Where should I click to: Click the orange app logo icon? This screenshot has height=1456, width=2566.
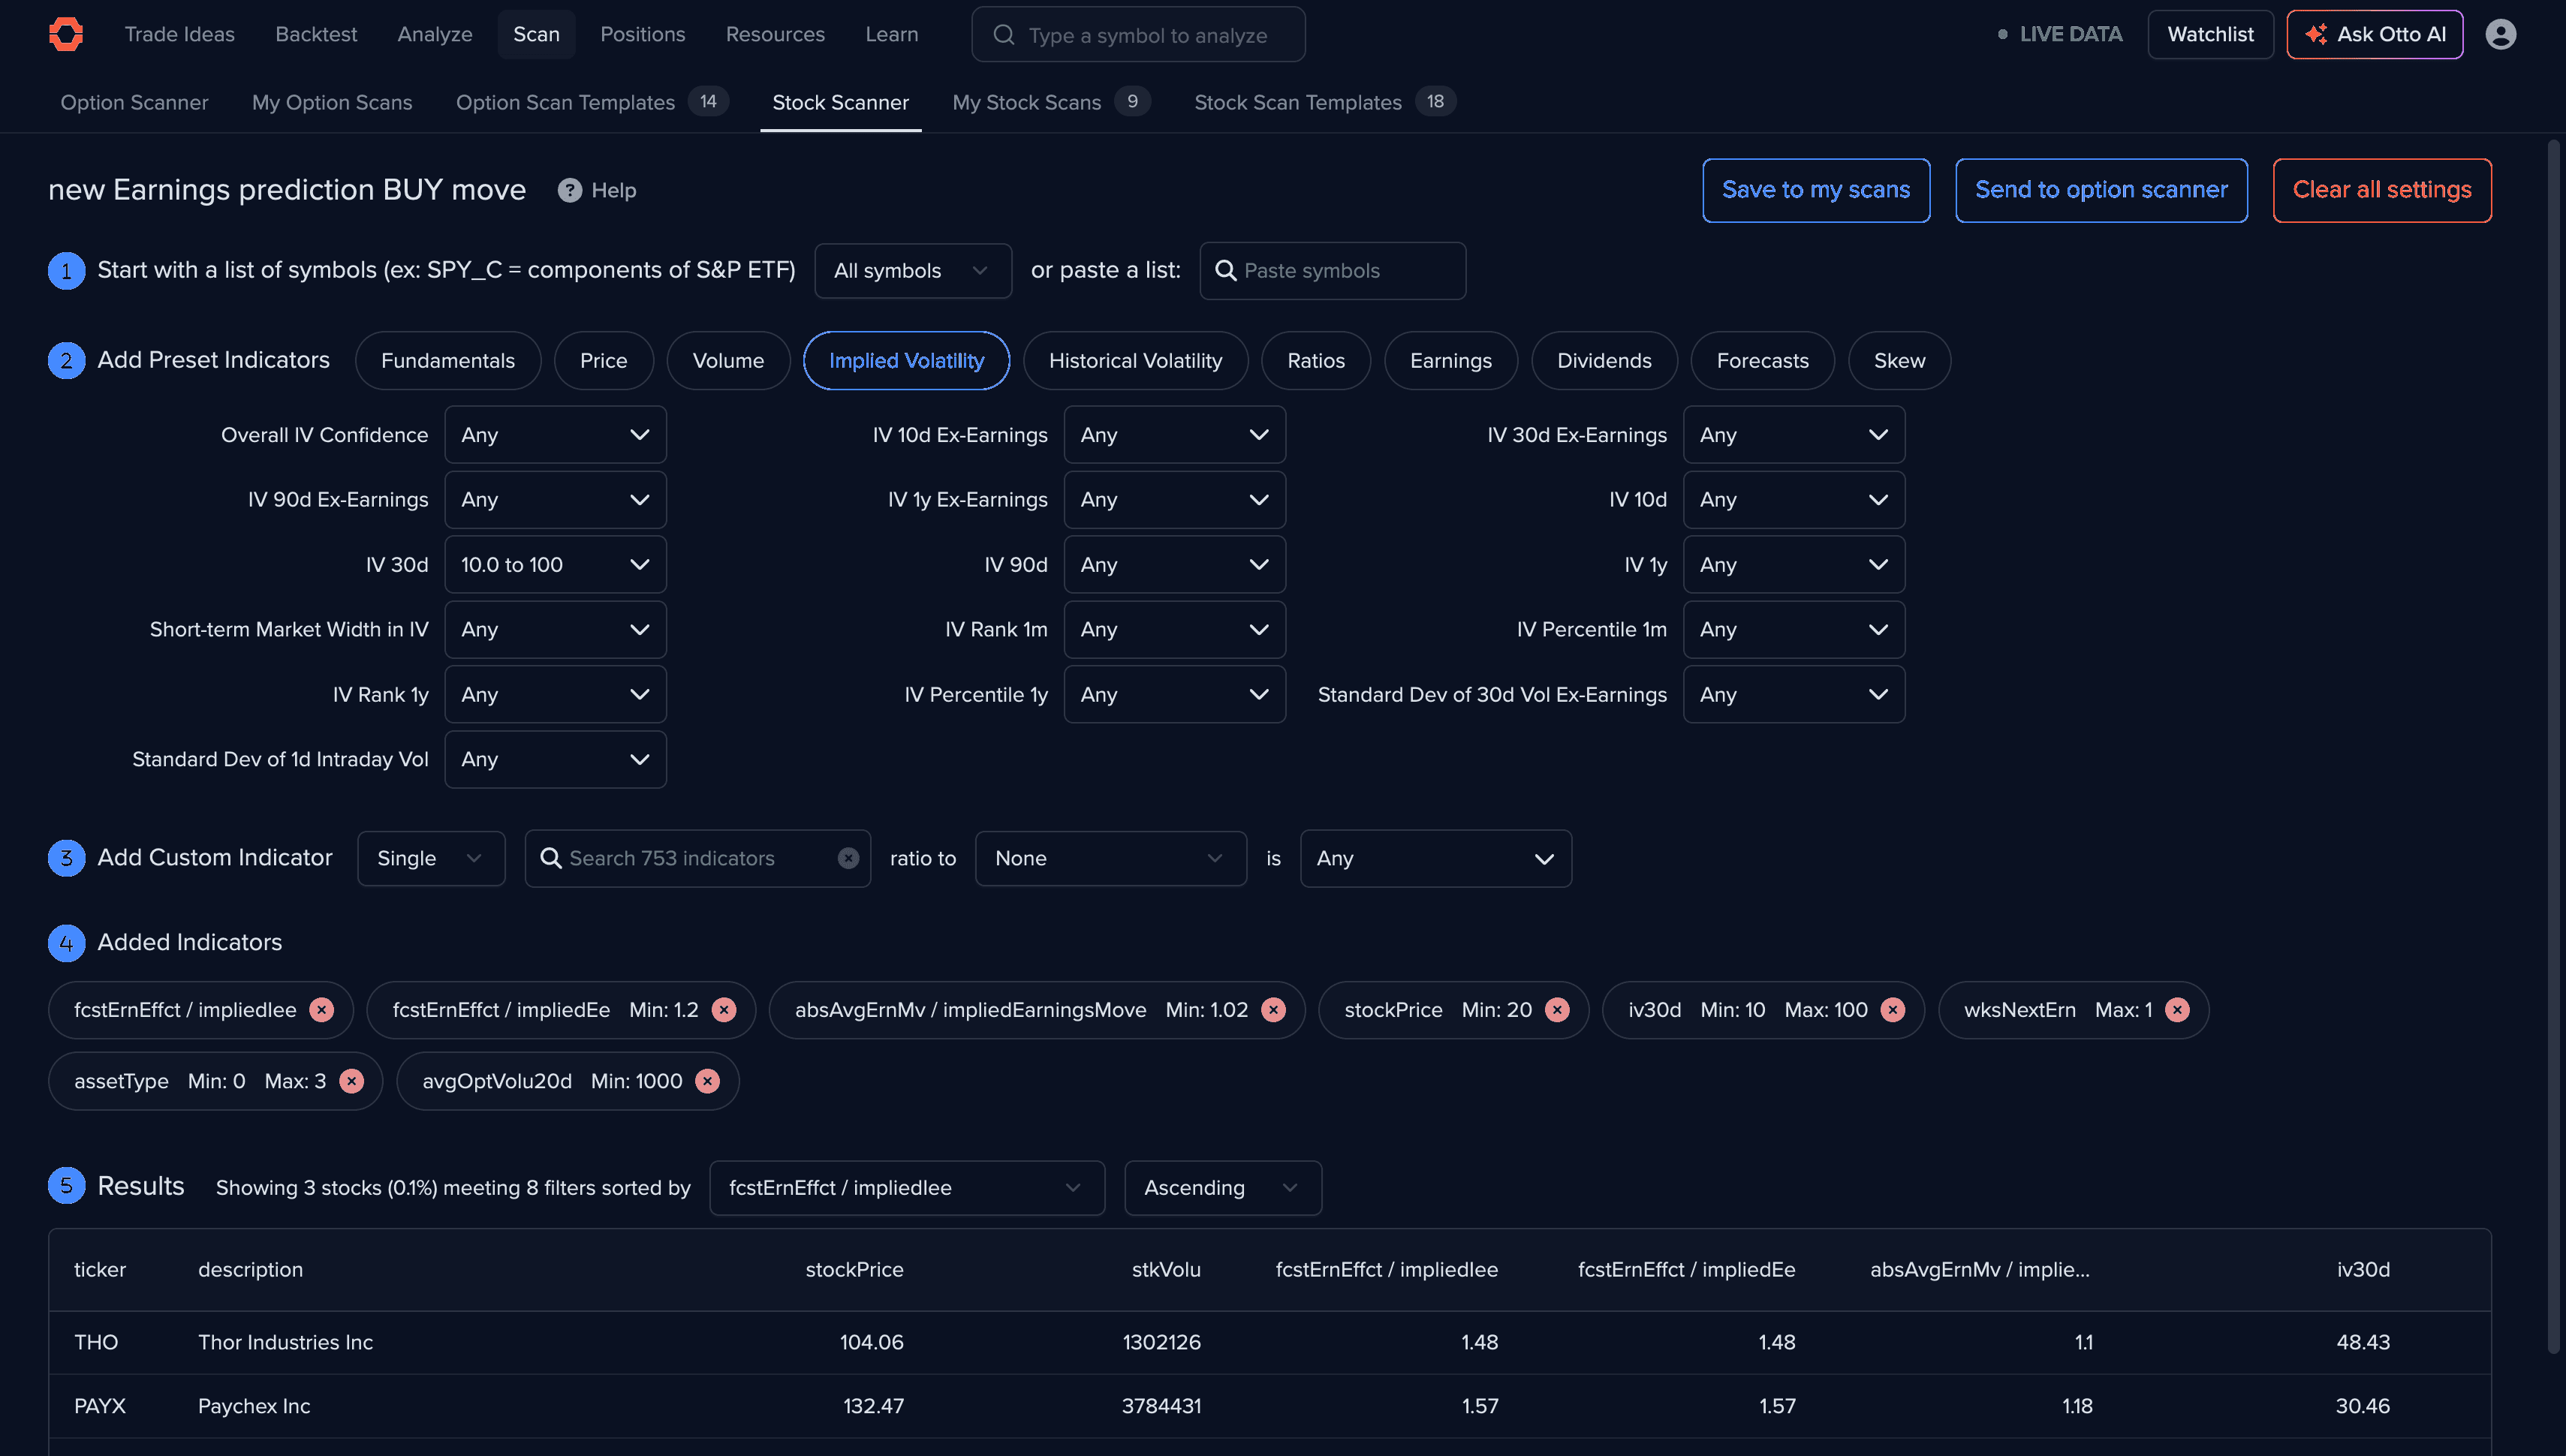(x=66, y=34)
